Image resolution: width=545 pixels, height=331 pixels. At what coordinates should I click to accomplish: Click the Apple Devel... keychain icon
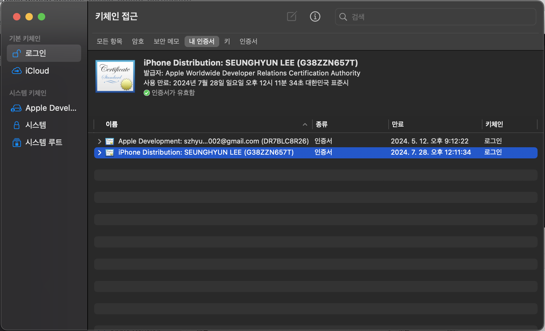click(x=16, y=108)
